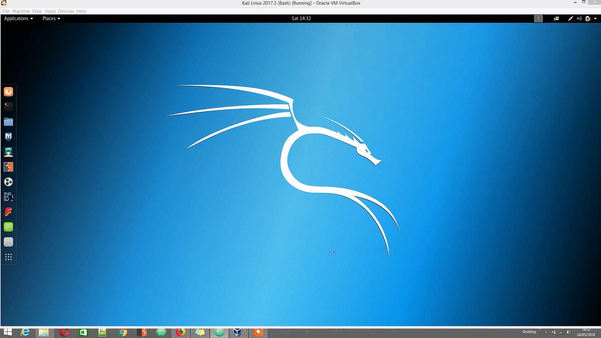
Task: Select workspace indicator 1 in top bar
Action: pos(538,18)
